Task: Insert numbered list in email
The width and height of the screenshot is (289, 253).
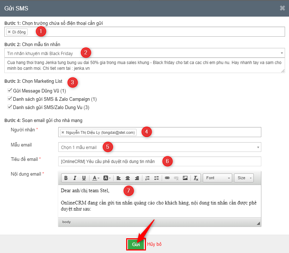Action: click(147, 178)
